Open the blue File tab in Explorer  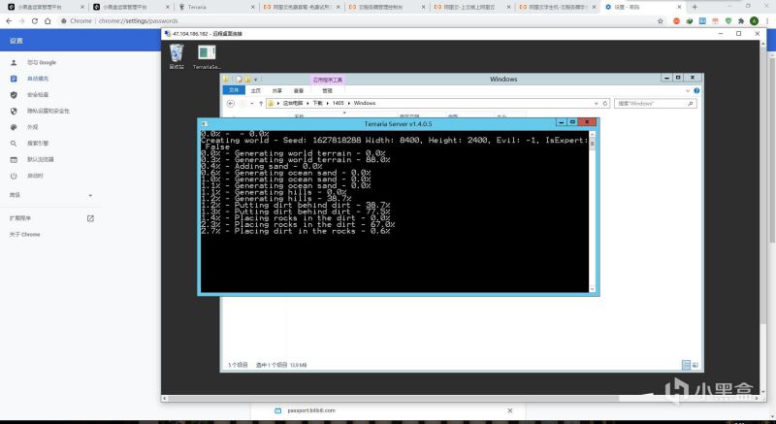pyautogui.click(x=234, y=90)
